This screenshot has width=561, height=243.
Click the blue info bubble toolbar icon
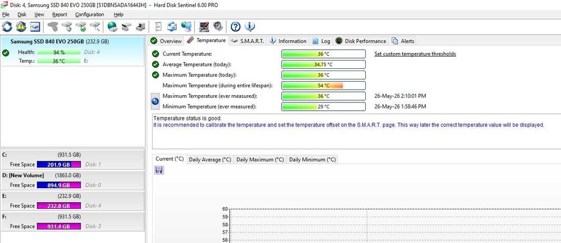click(x=250, y=26)
